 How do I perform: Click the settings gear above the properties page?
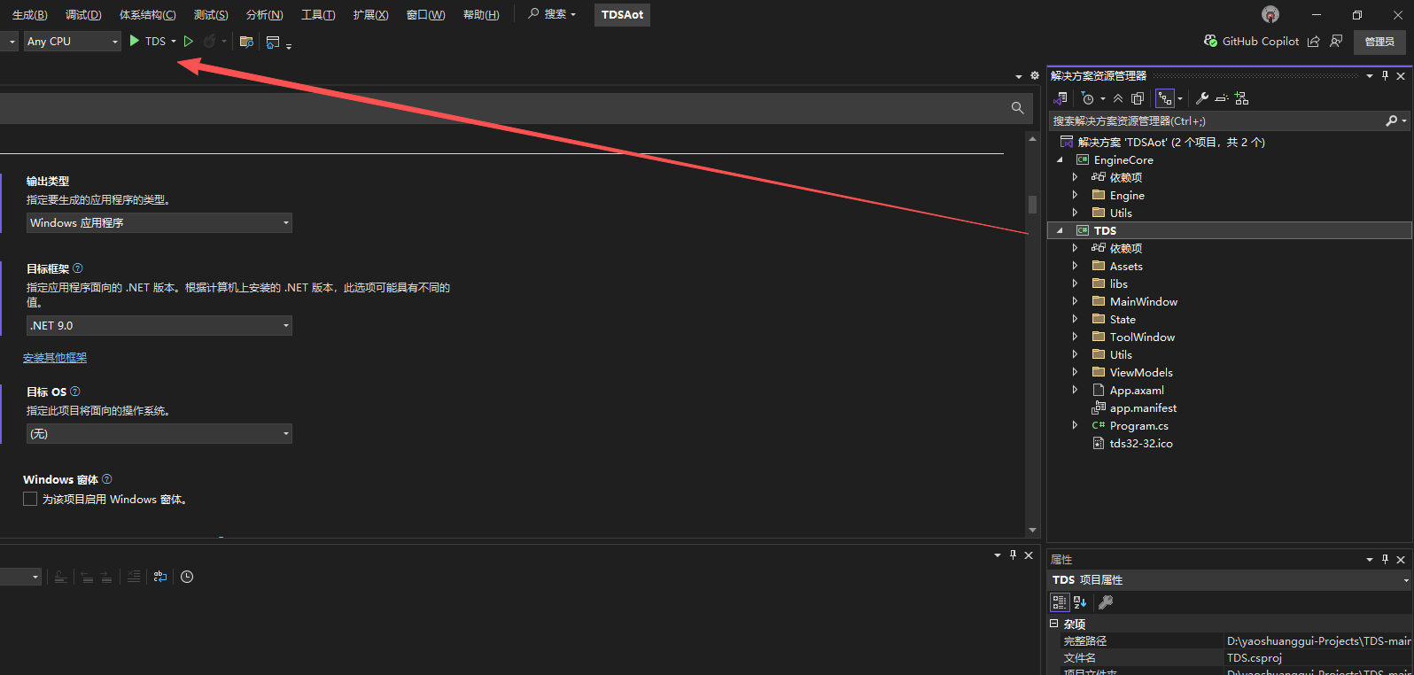tap(1034, 75)
